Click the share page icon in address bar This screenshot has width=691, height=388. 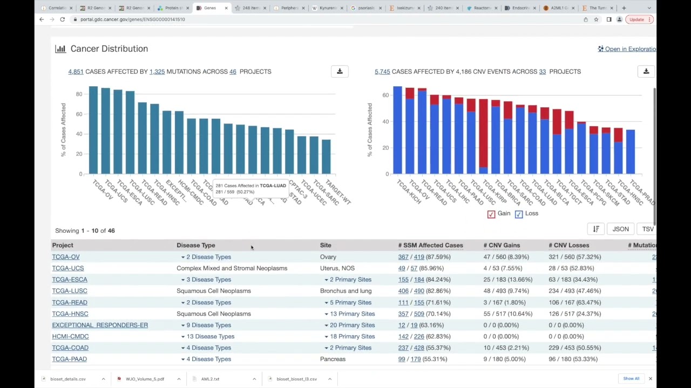586,19
